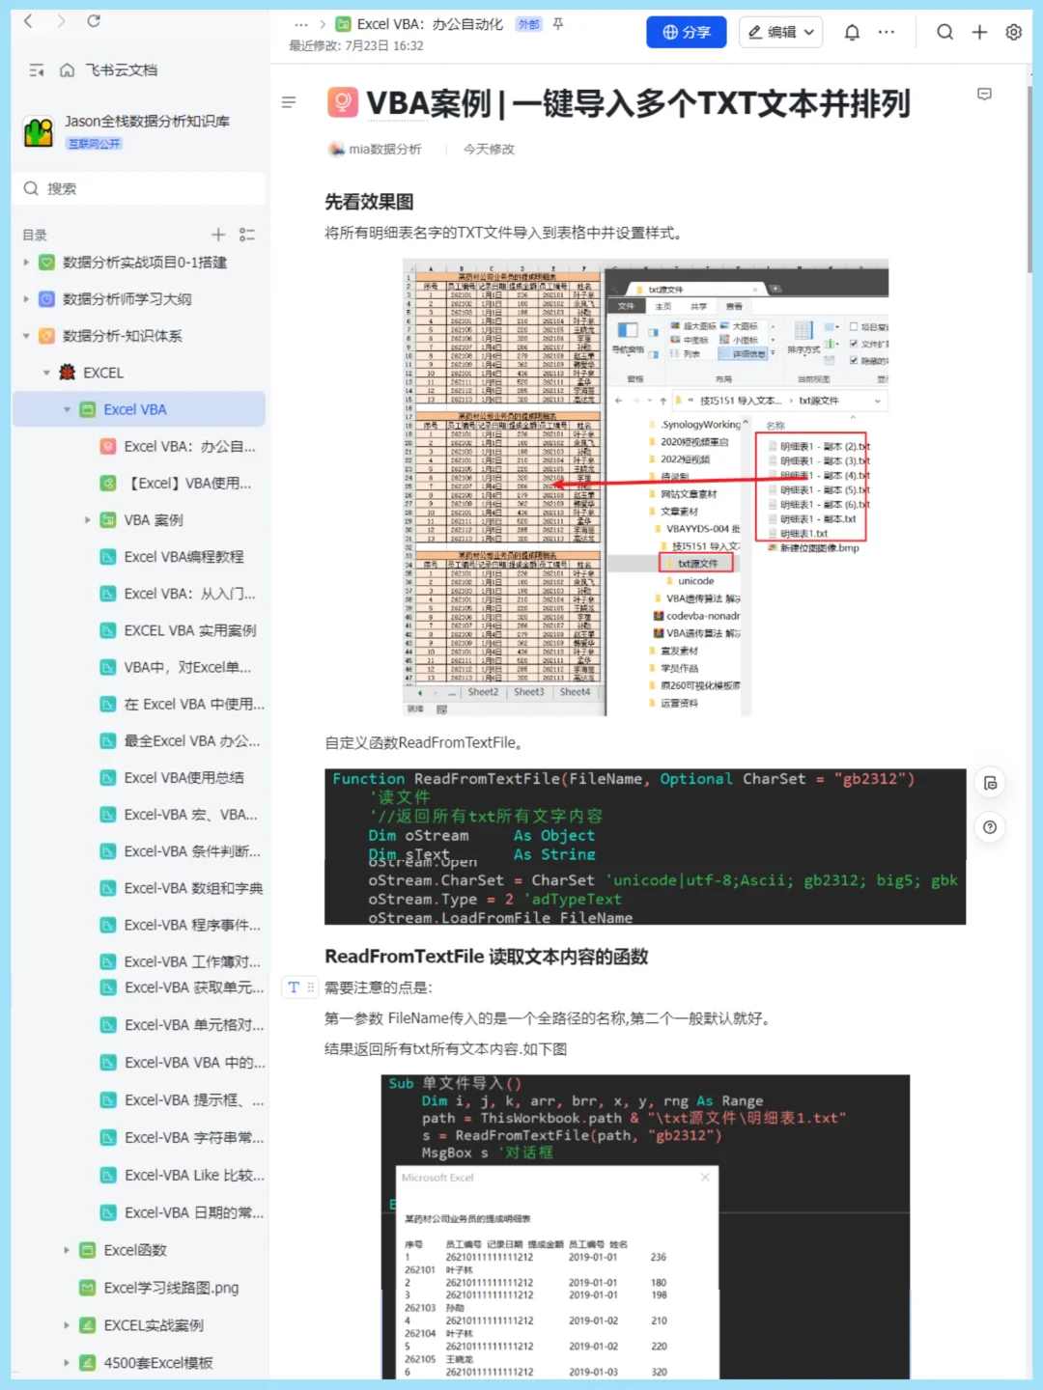Open the breadcrumb overflow menu near title

click(x=301, y=24)
